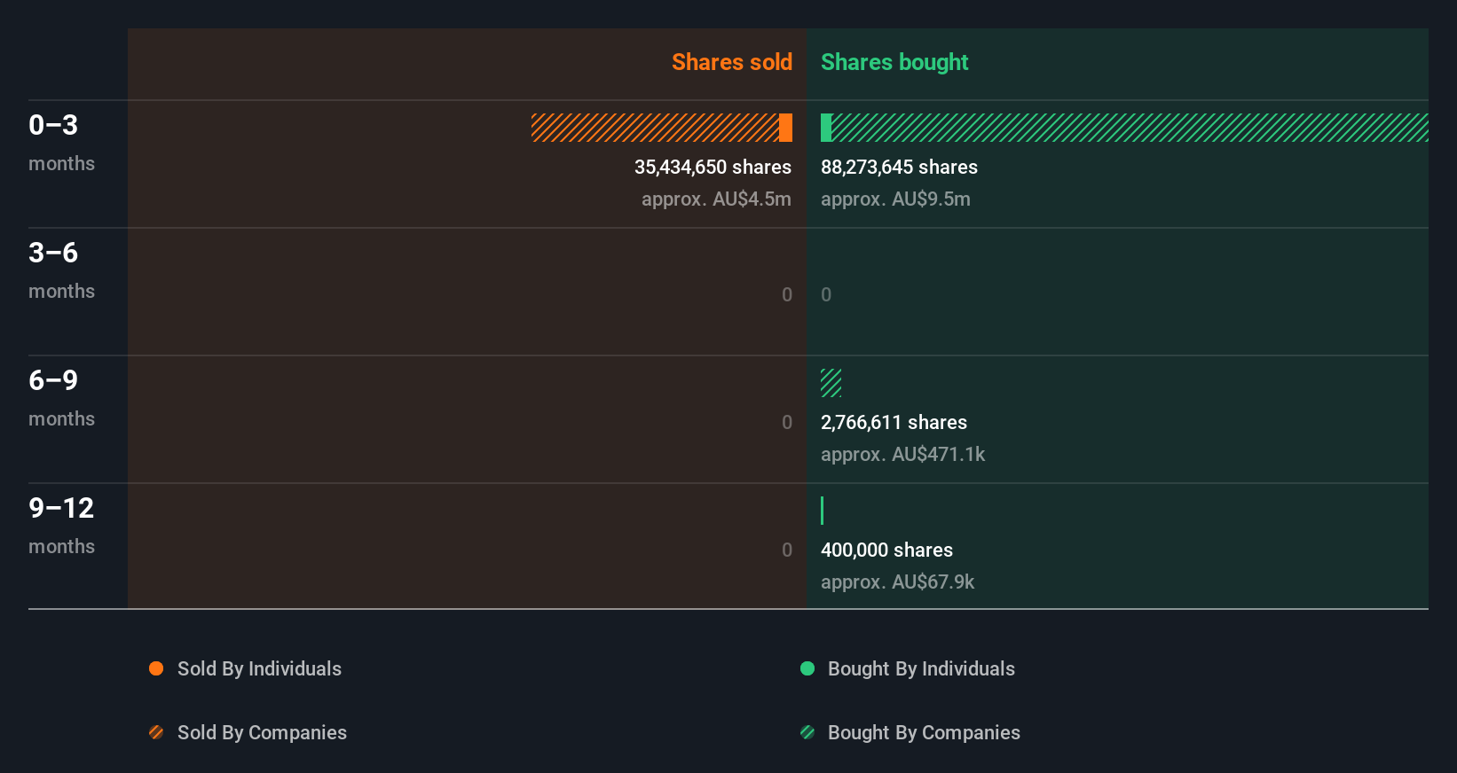
Task: Click the striped Bought By Companies legend icon
Action: point(807,732)
